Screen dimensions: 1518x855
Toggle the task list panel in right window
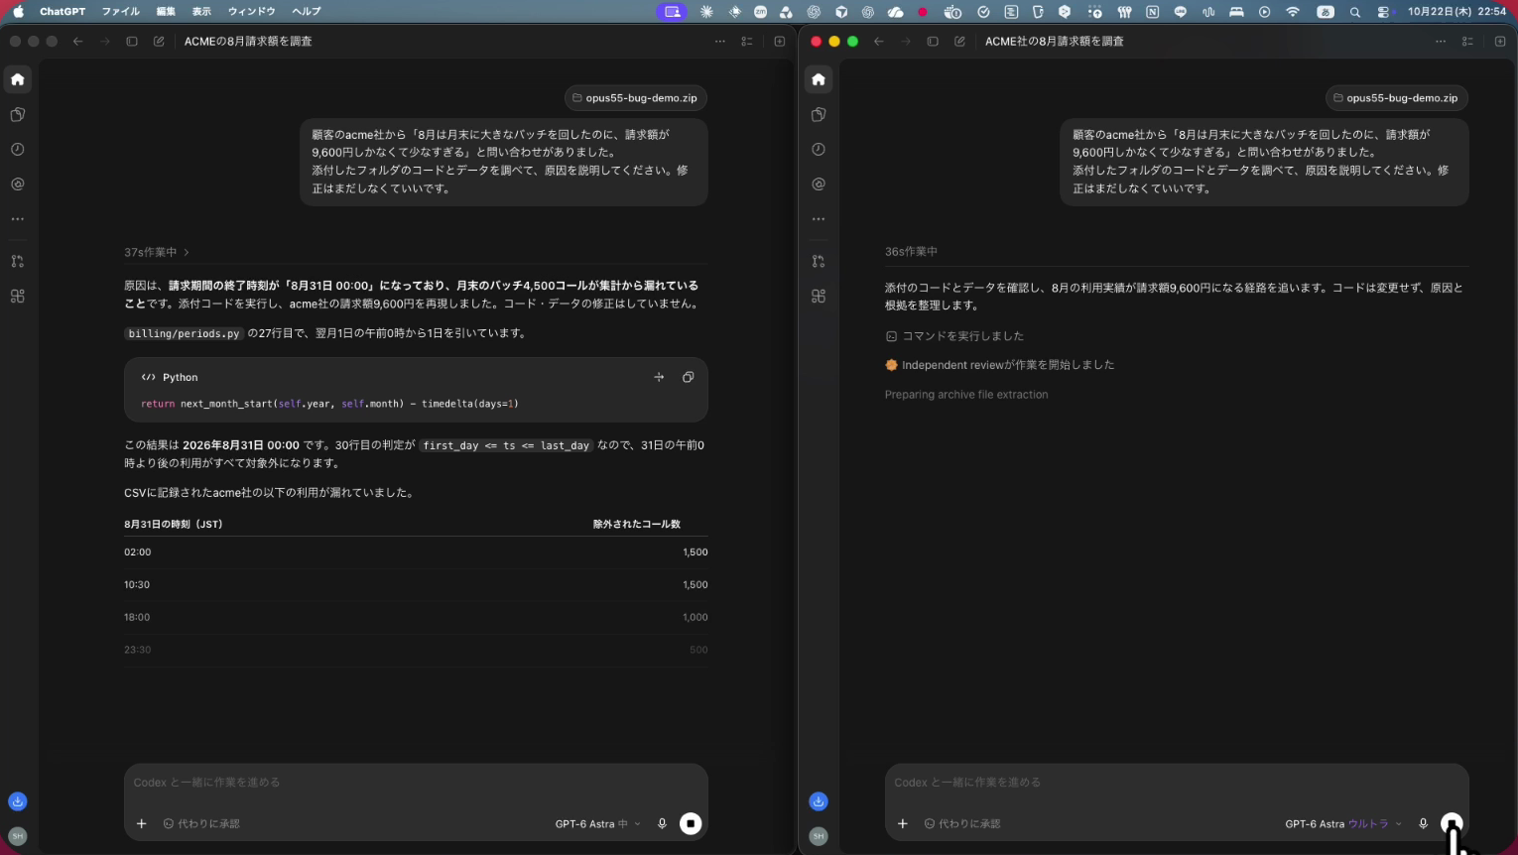point(1467,42)
